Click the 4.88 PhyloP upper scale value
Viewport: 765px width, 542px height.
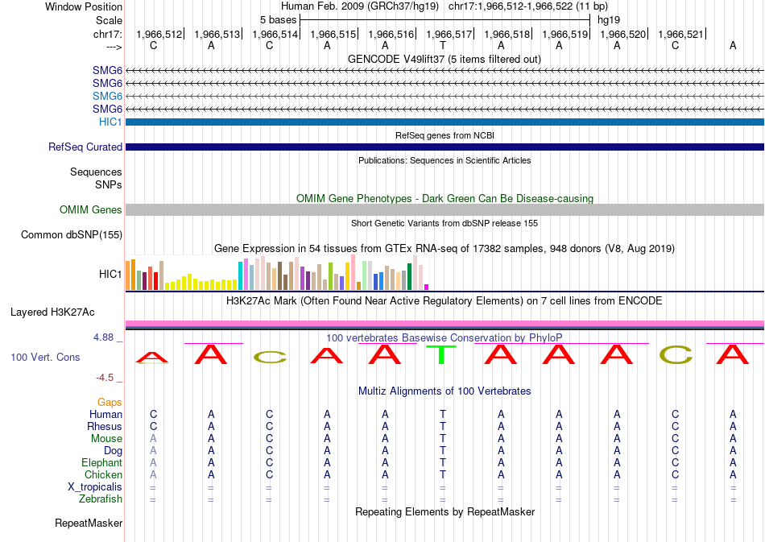103,337
